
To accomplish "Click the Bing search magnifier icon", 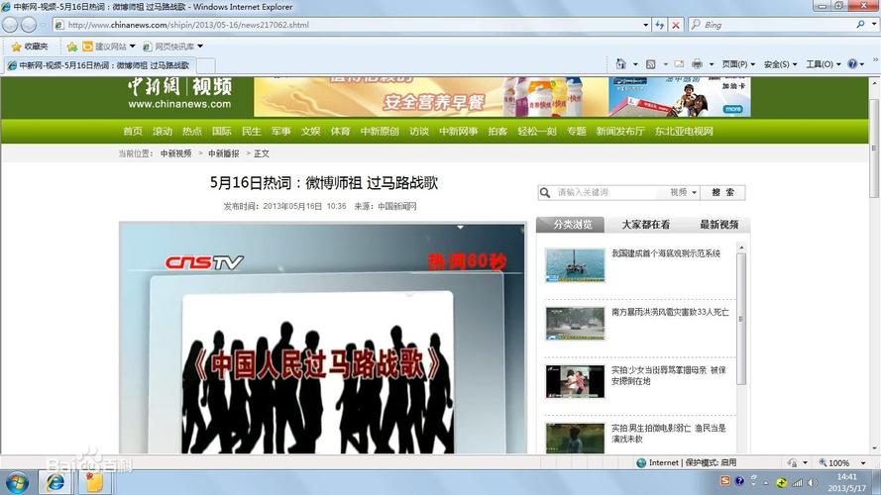I will tap(860, 25).
